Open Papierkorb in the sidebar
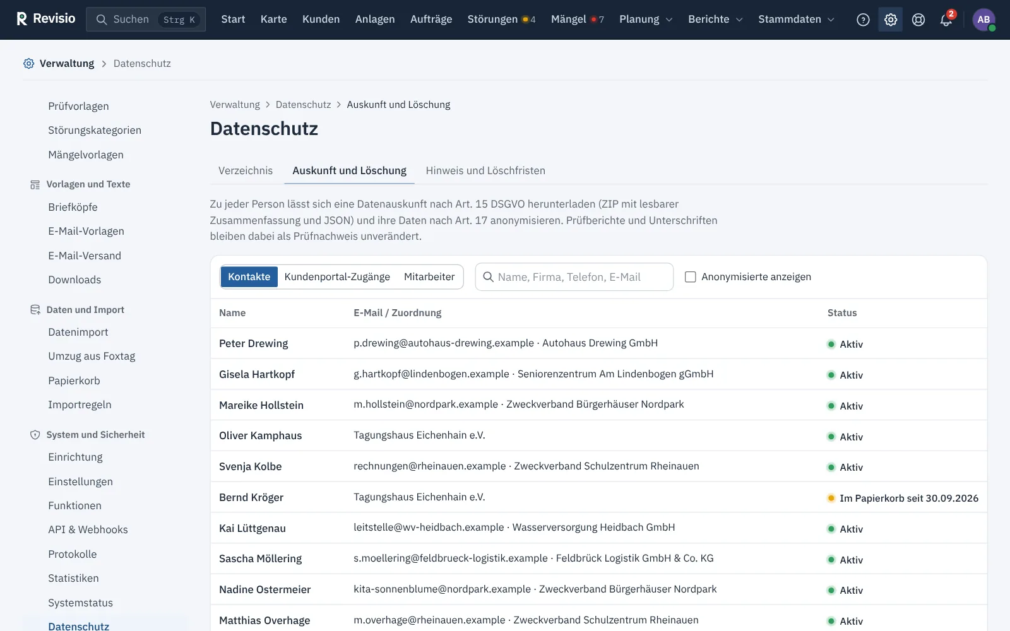This screenshot has height=631, width=1010. click(x=74, y=380)
